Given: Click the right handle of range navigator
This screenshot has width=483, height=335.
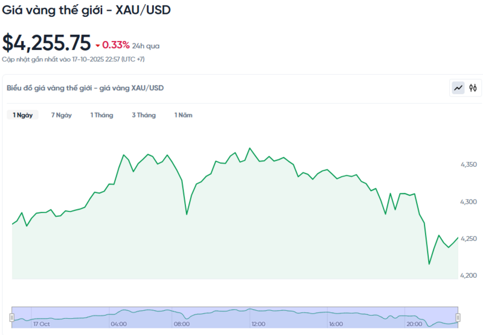Looking at the screenshot, I should coord(458,317).
